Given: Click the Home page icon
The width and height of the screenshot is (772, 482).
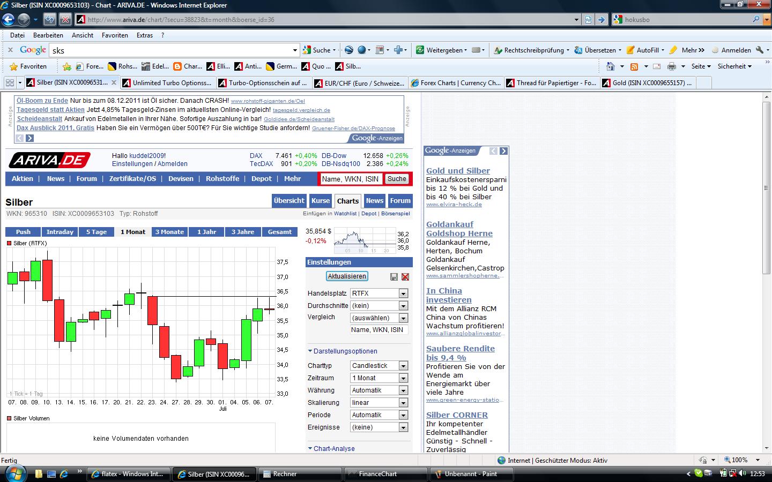Looking at the screenshot, I should (x=610, y=66).
